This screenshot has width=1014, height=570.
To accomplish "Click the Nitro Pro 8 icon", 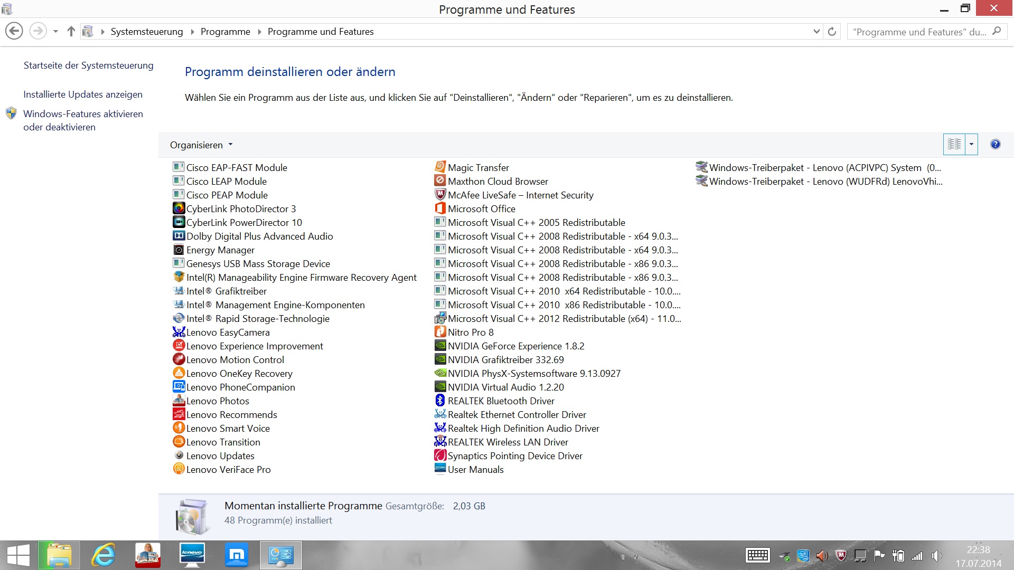I will click(x=440, y=332).
